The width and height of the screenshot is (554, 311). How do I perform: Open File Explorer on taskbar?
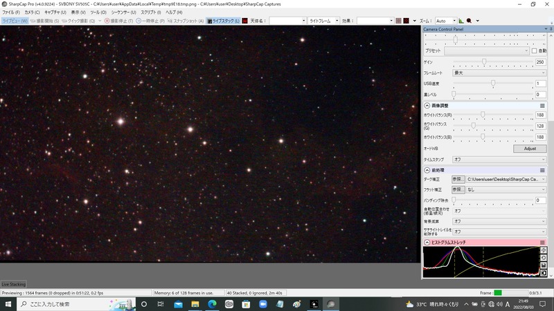click(x=195, y=304)
